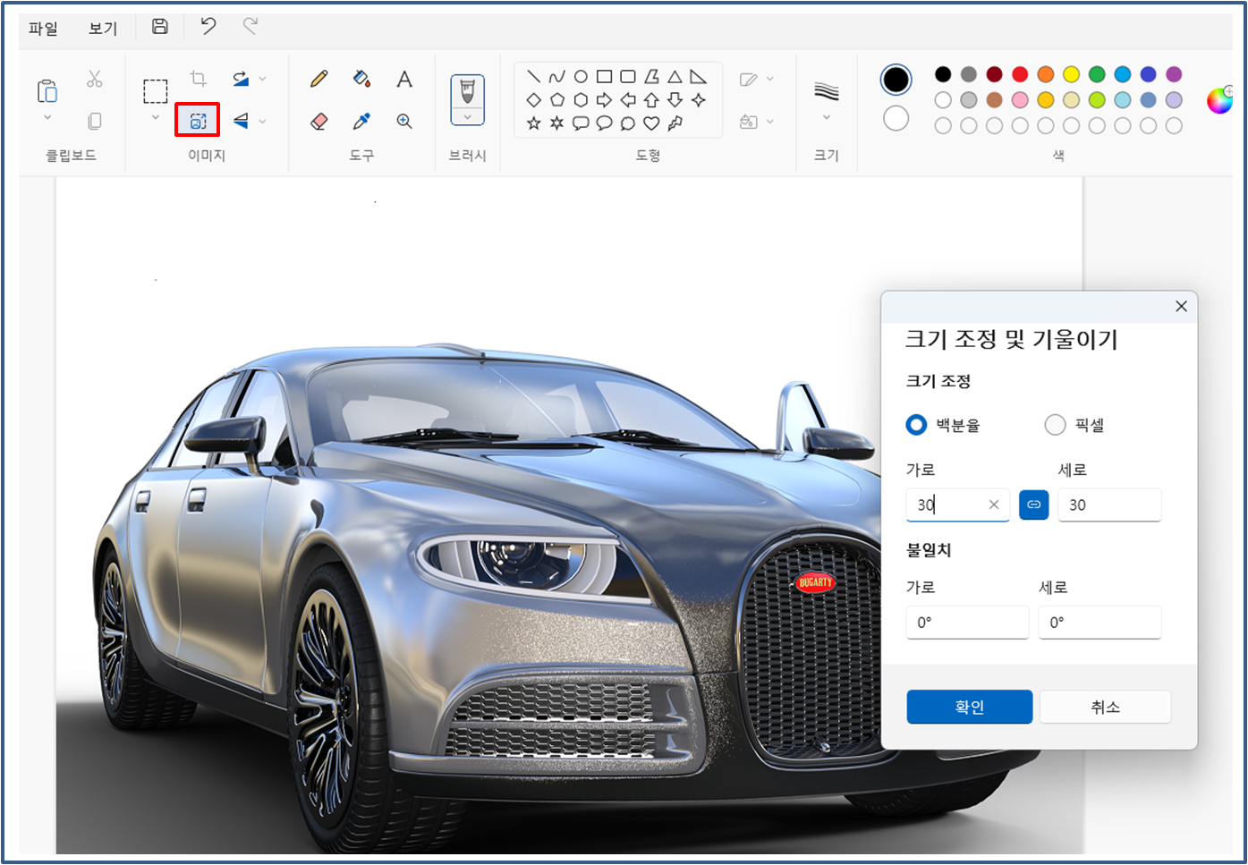
Task: Select the heart shape
Action: 651,123
